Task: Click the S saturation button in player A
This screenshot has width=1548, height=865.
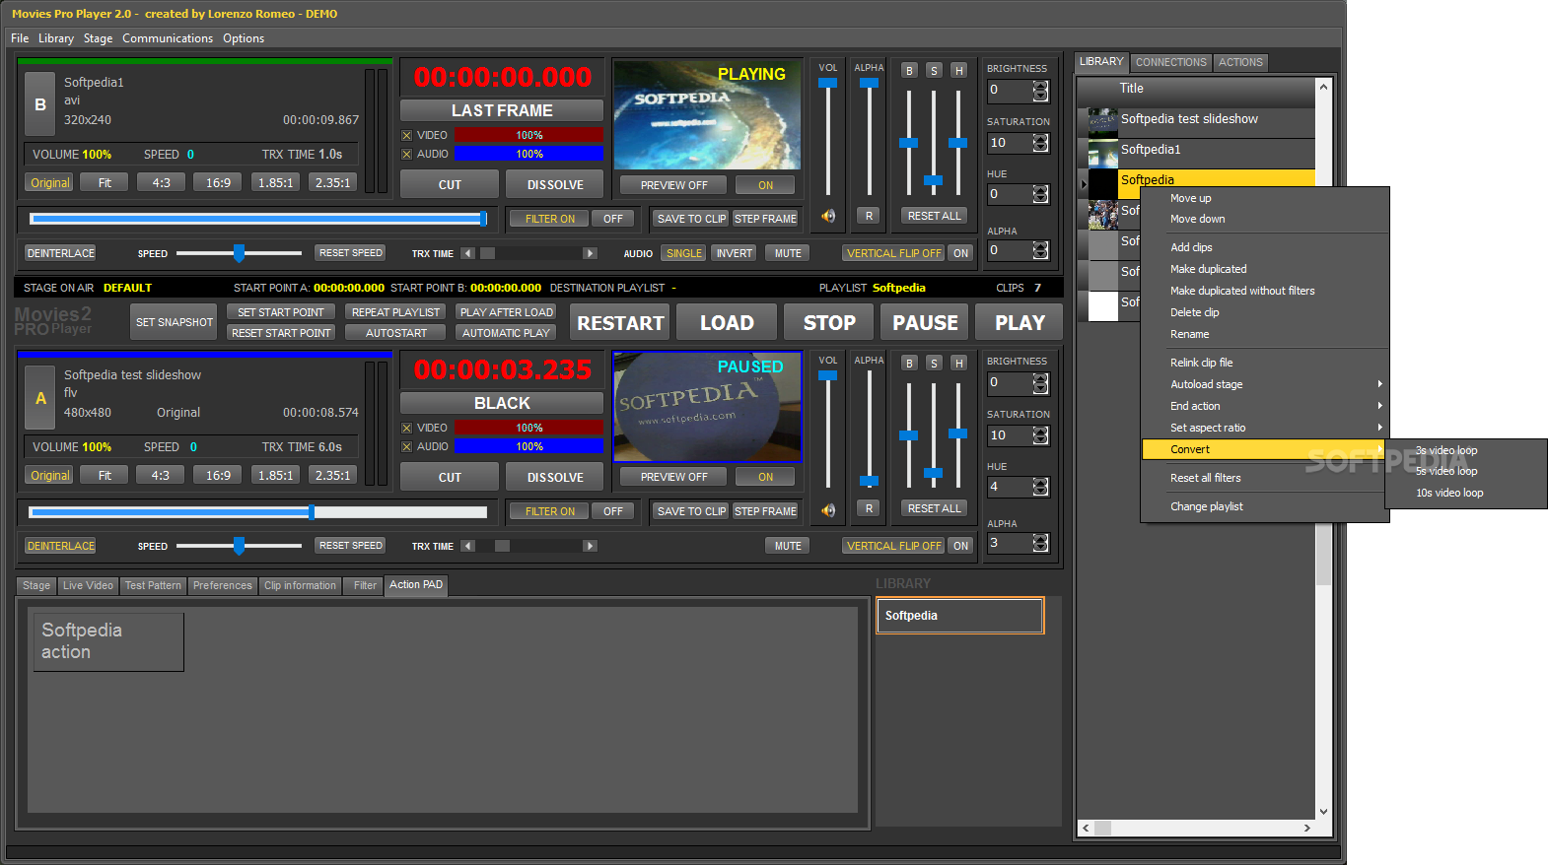Action: [x=934, y=363]
